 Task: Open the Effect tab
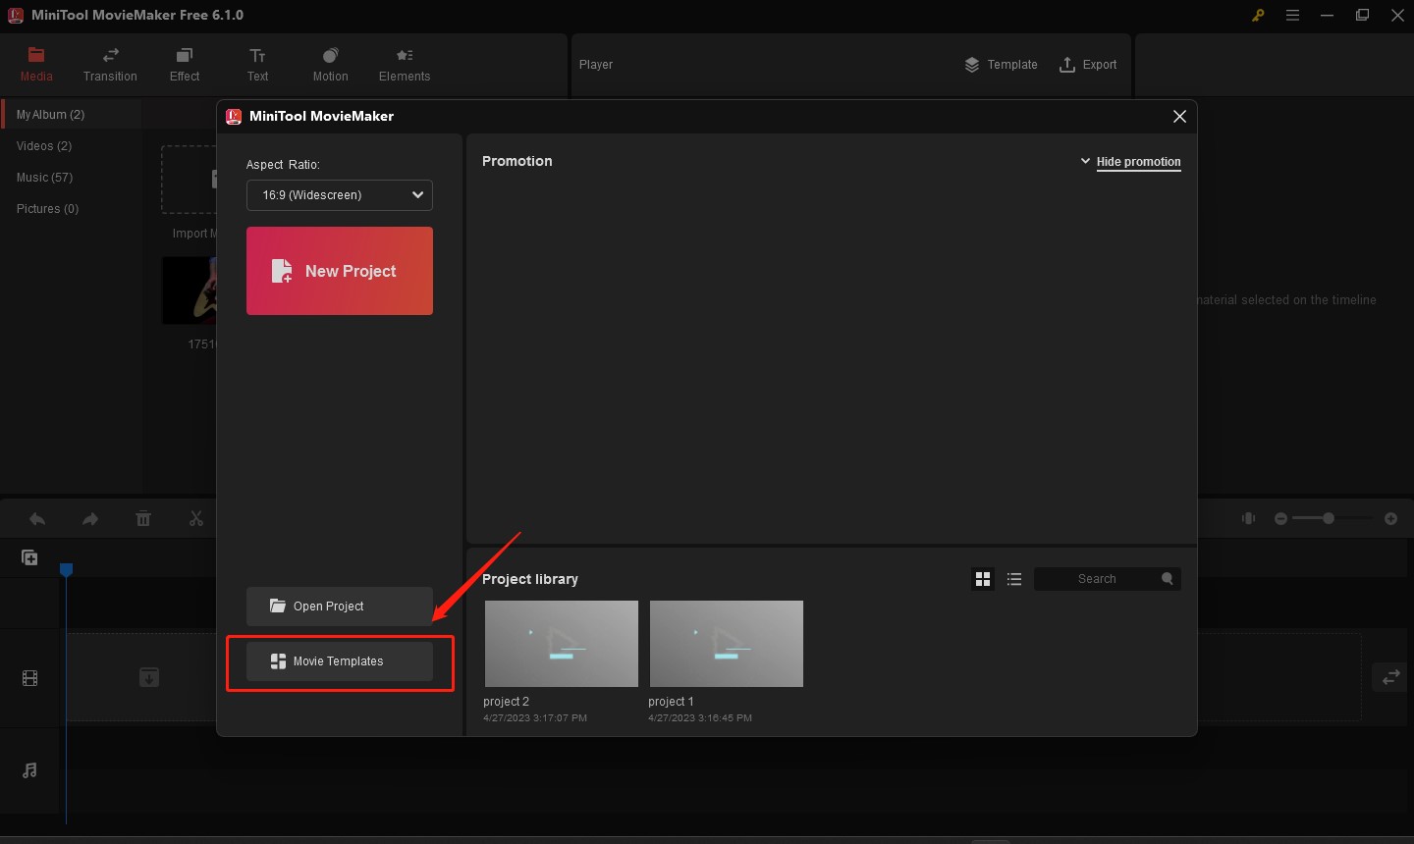185,65
